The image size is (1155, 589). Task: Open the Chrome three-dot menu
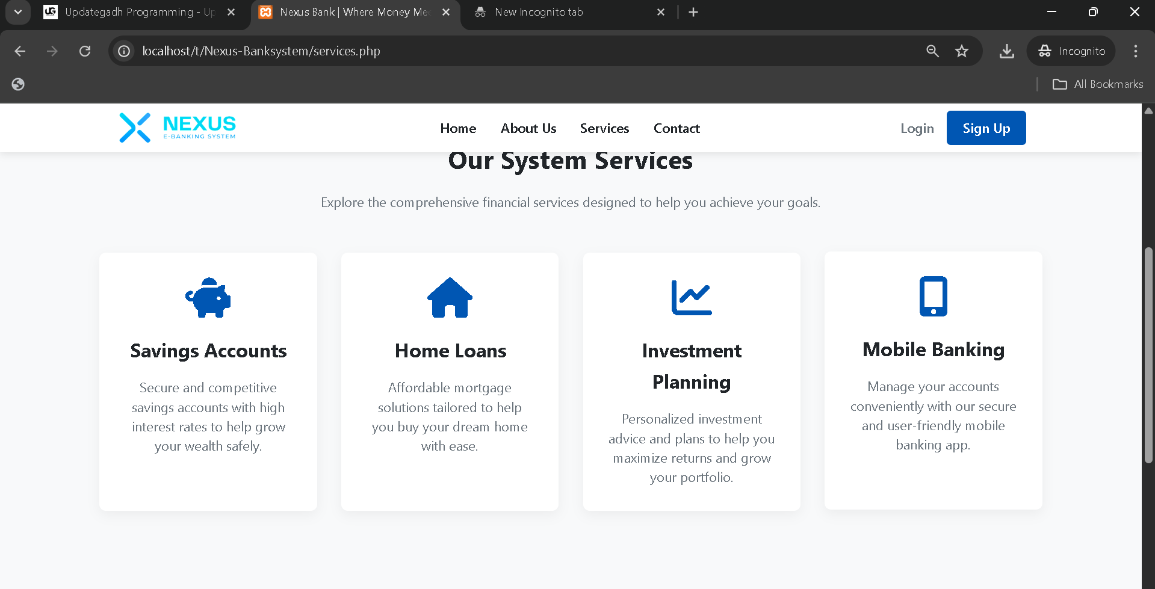(1135, 51)
